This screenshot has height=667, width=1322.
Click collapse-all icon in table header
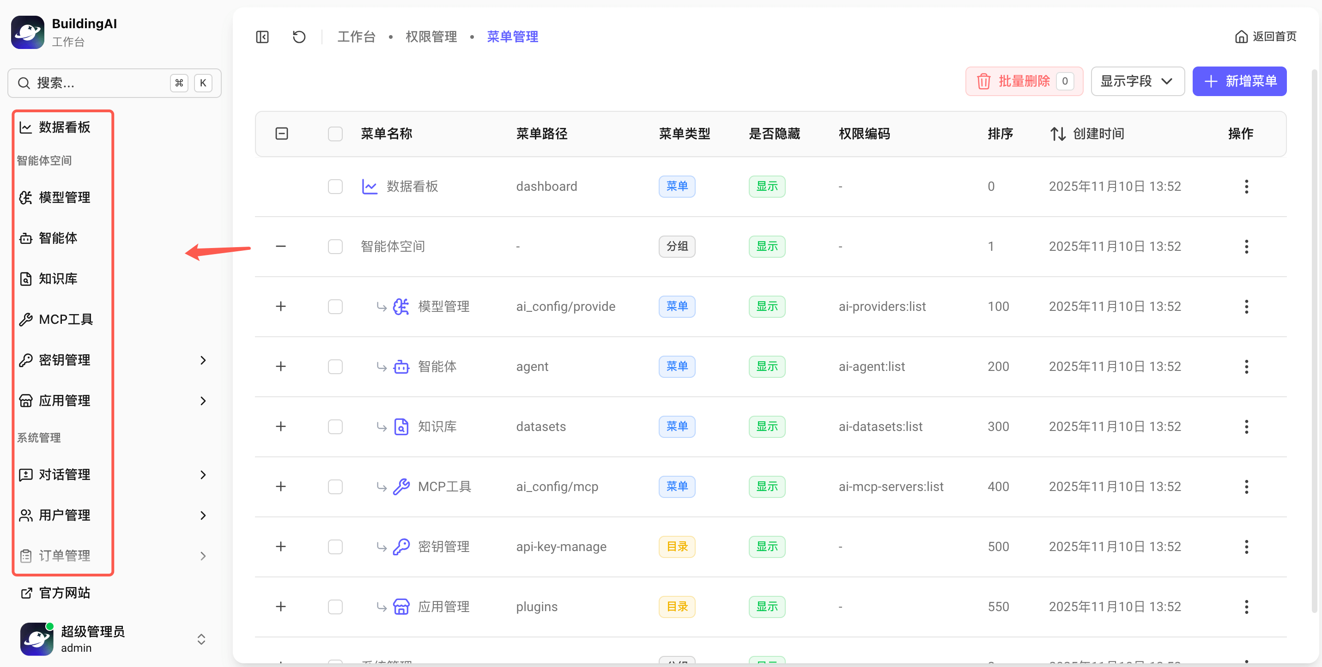point(282,134)
